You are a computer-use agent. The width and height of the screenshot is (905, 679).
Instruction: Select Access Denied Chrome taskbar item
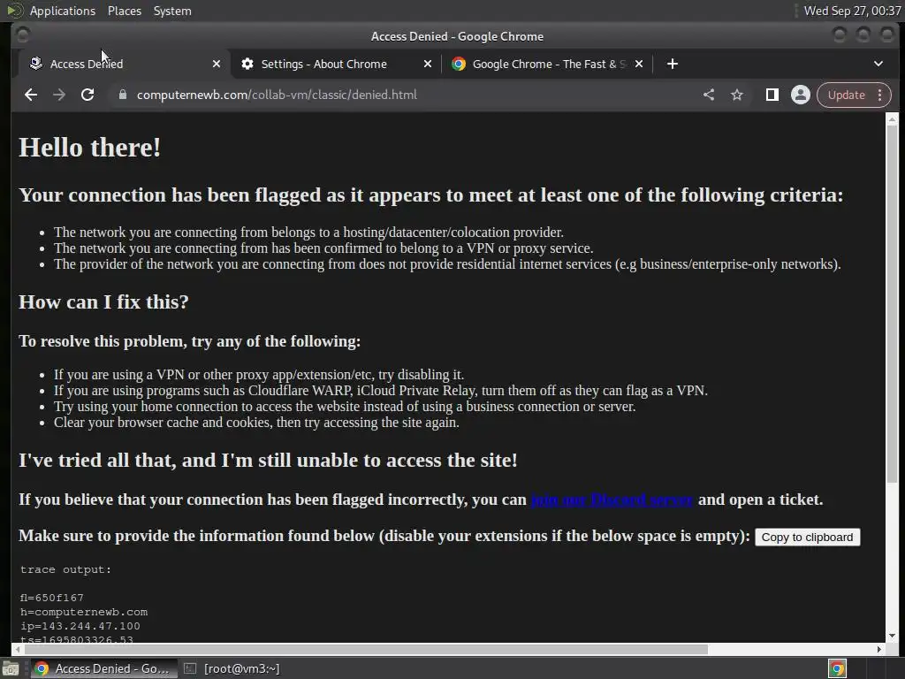click(x=103, y=668)
